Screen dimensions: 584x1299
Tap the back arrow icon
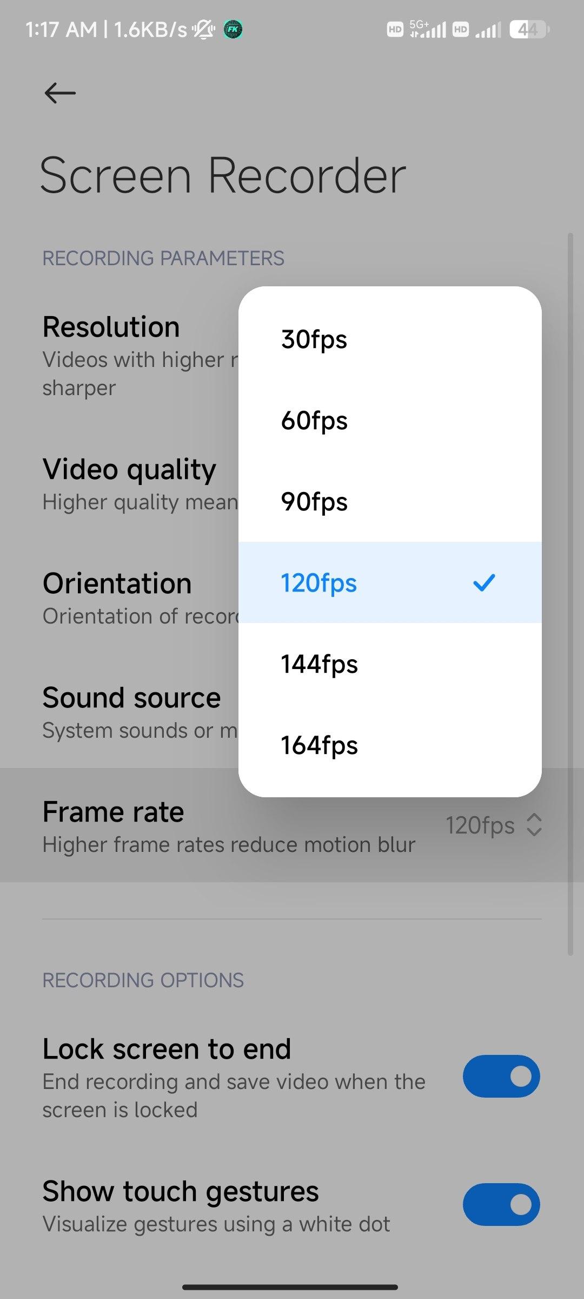point(60,93)
